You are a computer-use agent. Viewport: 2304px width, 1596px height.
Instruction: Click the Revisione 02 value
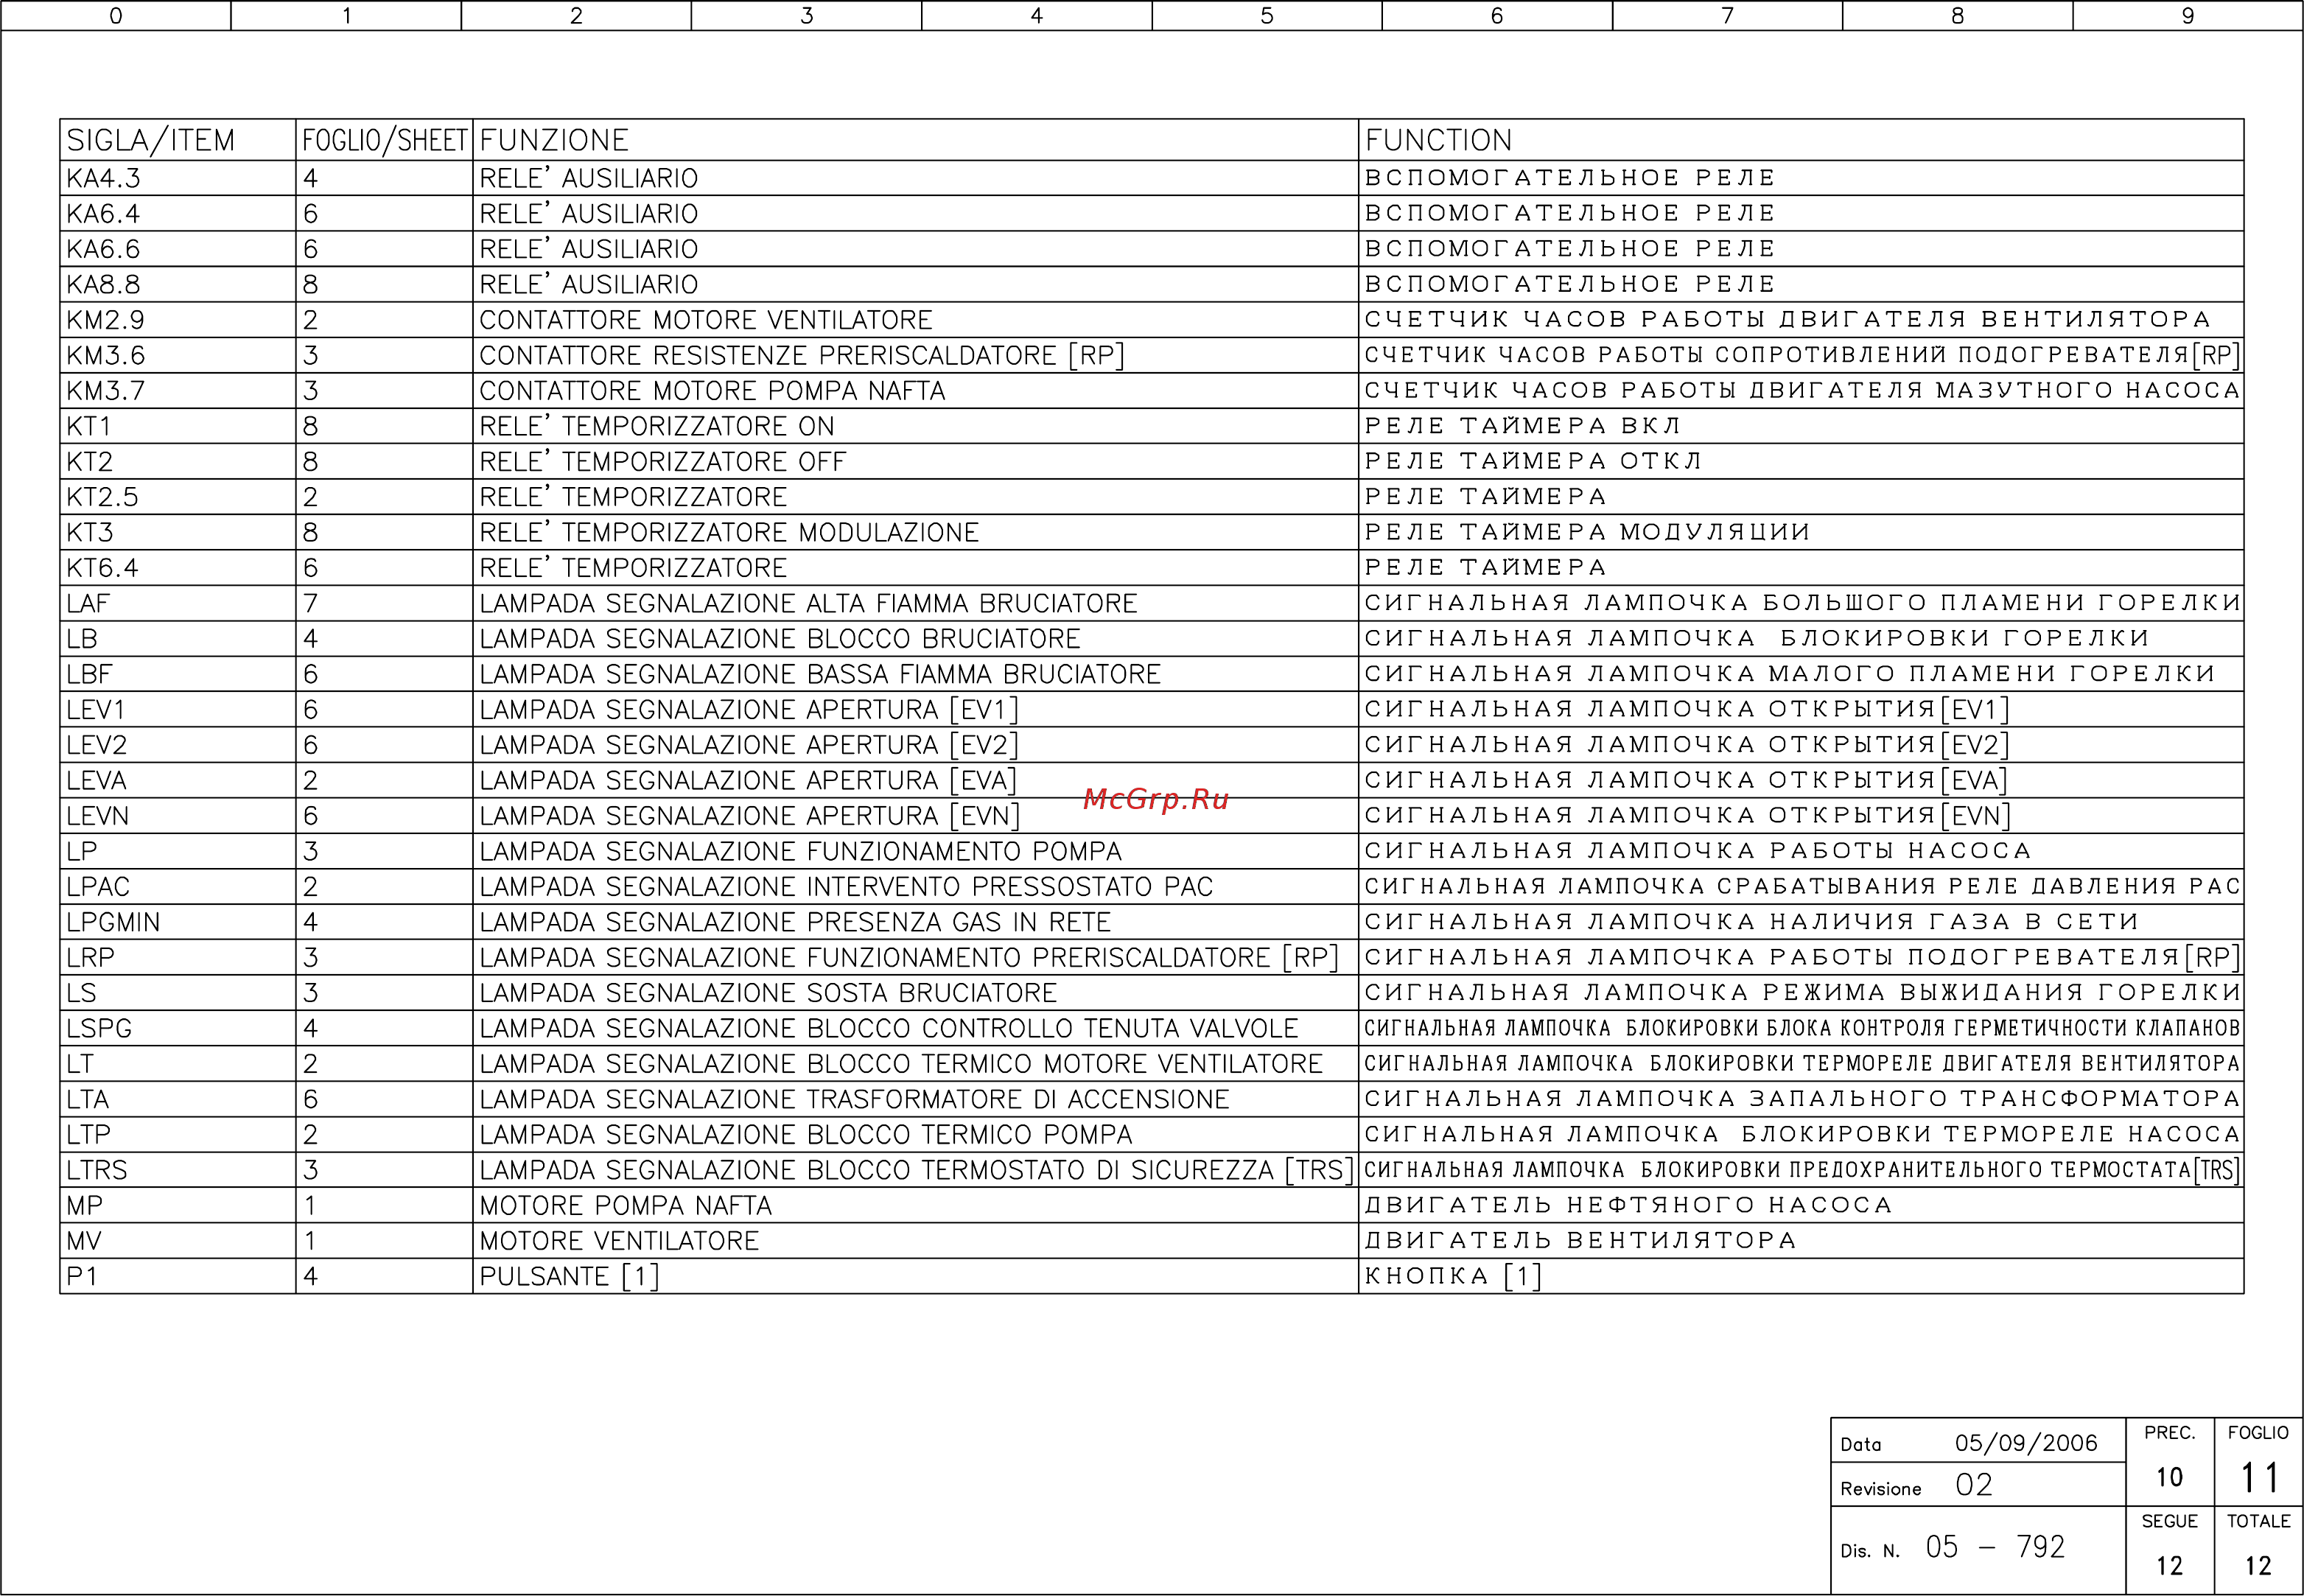[1974, 1485]
